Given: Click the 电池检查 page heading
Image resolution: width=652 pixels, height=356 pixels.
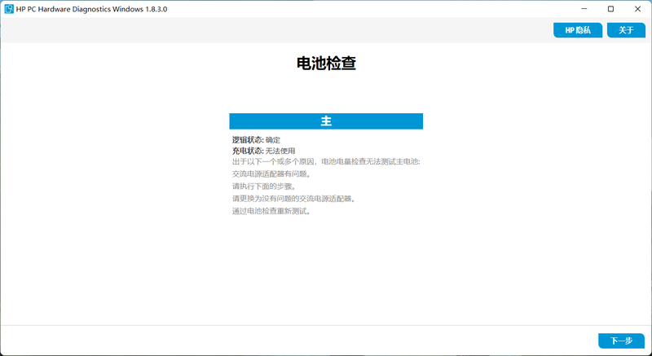Looking at the screenshot, I should (x=326, y=64).
